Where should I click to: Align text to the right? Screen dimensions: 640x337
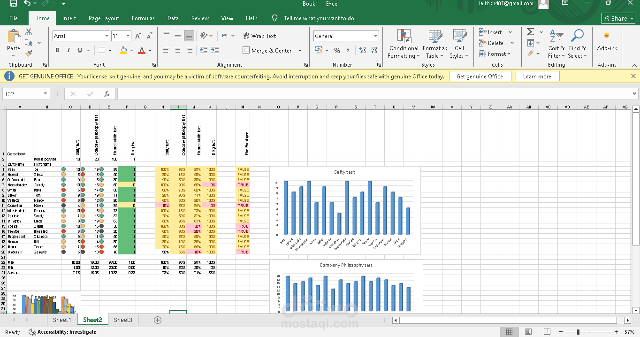[x=189, y=50]
